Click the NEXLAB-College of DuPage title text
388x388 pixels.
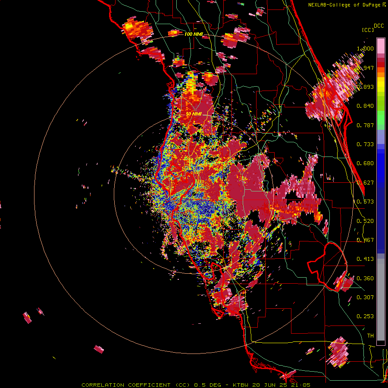click(x=347, y=5)
